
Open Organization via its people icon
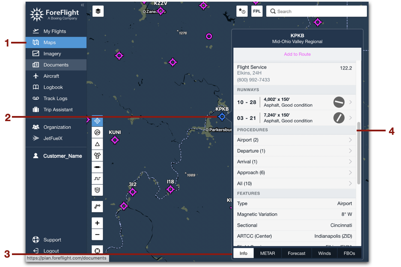pyautogui.click(x=36, y=127)
